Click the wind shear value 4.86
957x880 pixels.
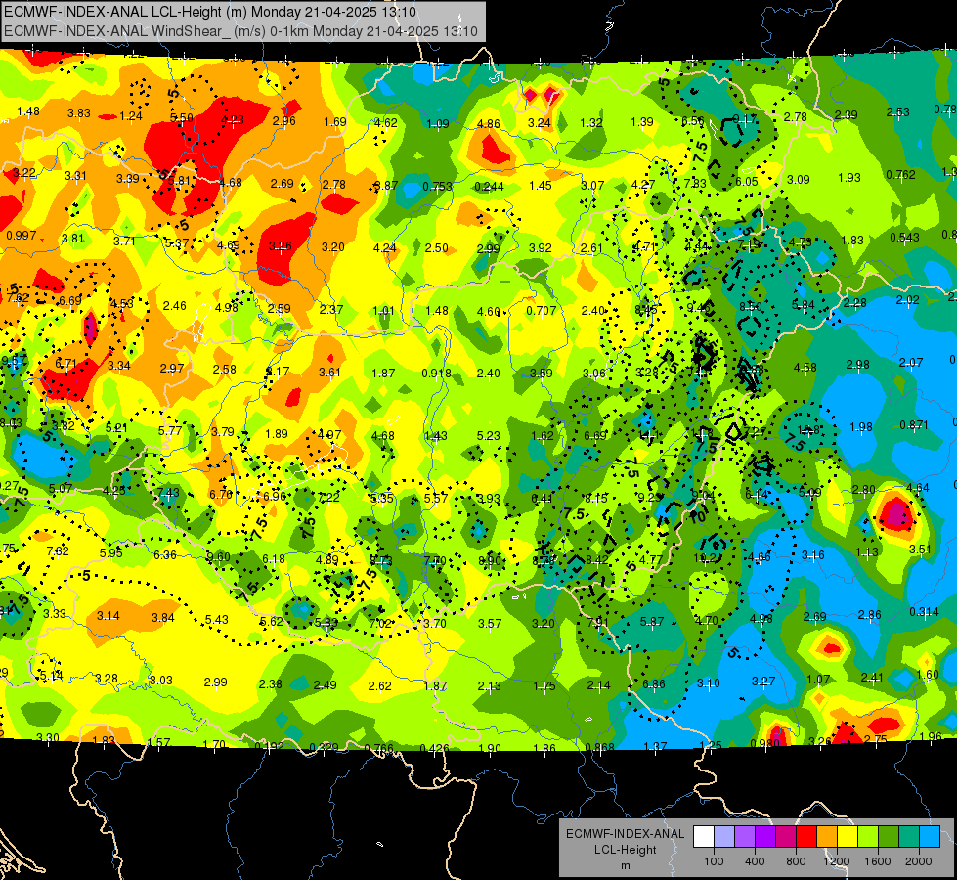[x=488, y=124]
